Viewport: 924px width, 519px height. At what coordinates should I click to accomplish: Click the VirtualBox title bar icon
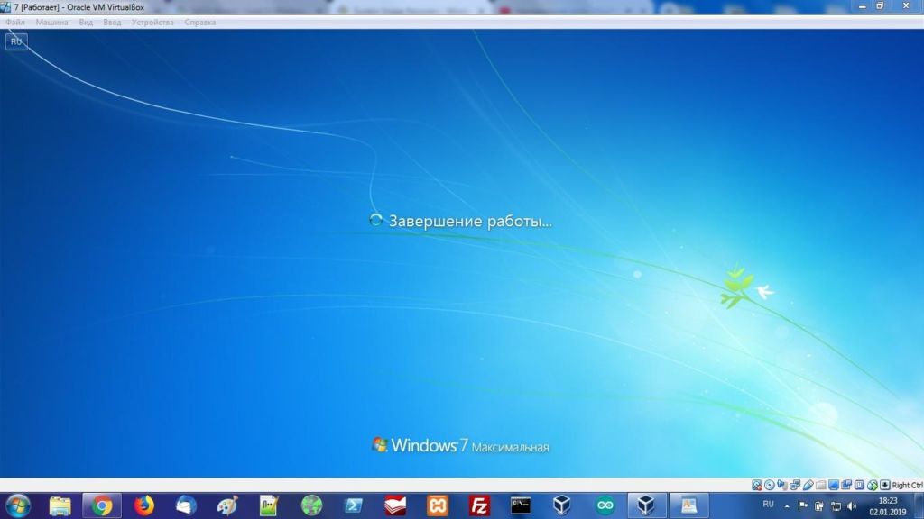[x=6, y=7]
